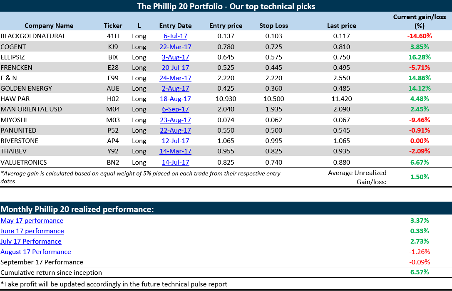
Task: Open the 2-Aug-17 link for GOLDEN ENERGY
Action: click(x=175, y=89)
